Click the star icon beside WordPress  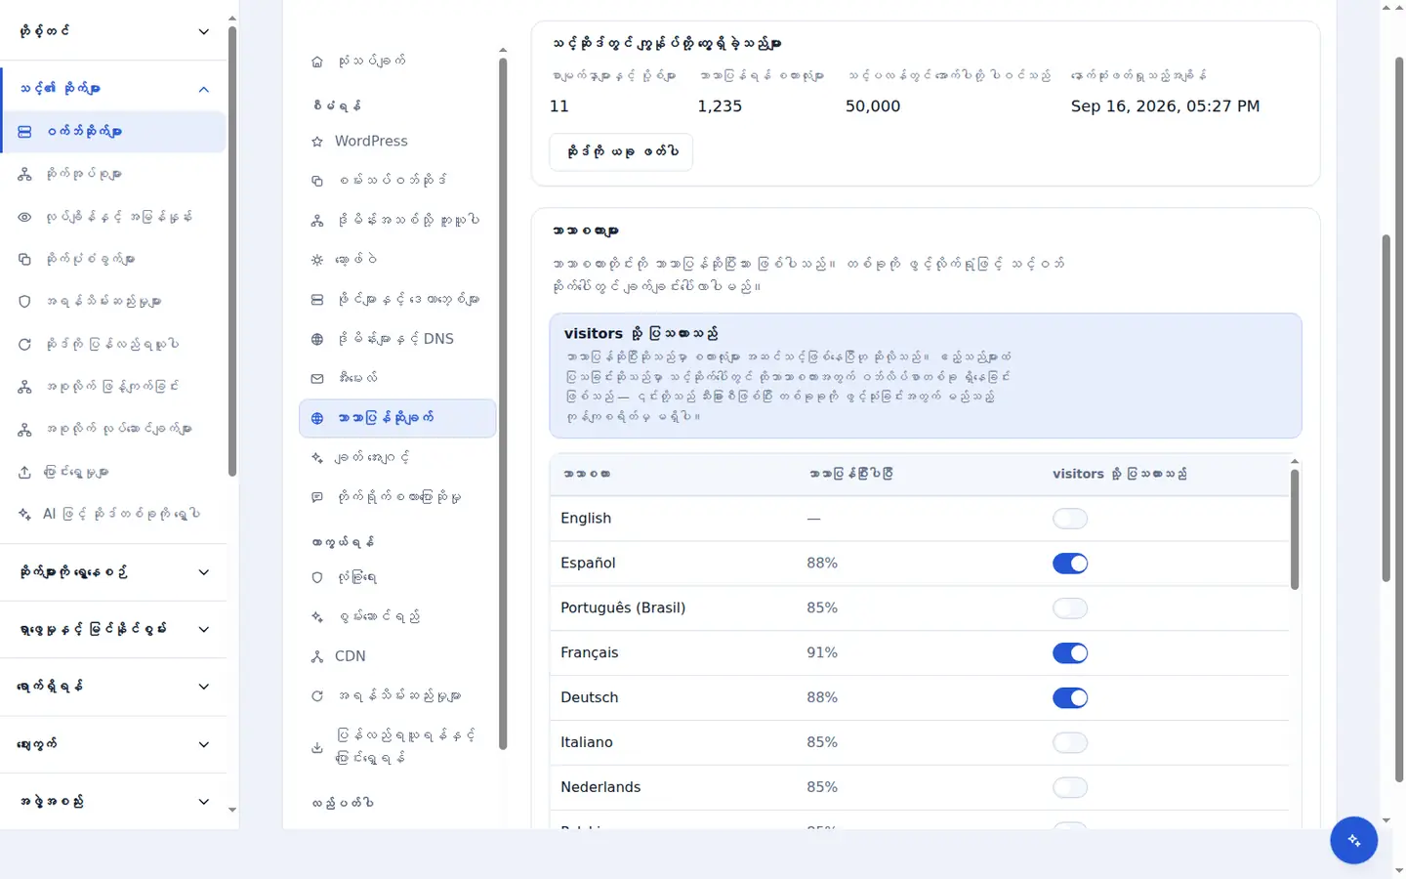316,142
